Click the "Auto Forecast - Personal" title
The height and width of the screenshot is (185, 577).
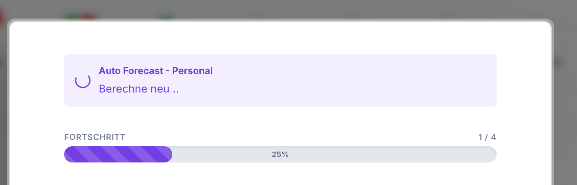point(155,71)
